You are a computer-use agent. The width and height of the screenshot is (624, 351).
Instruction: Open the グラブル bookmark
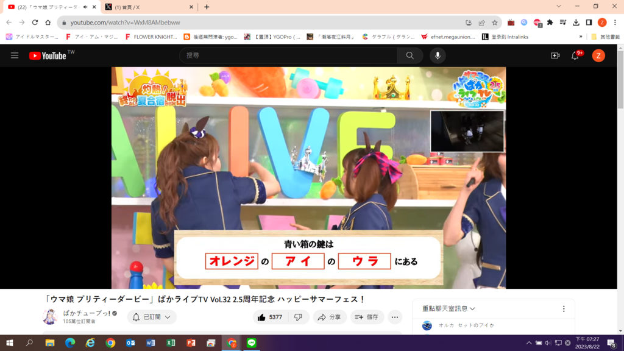coord(388,37)
